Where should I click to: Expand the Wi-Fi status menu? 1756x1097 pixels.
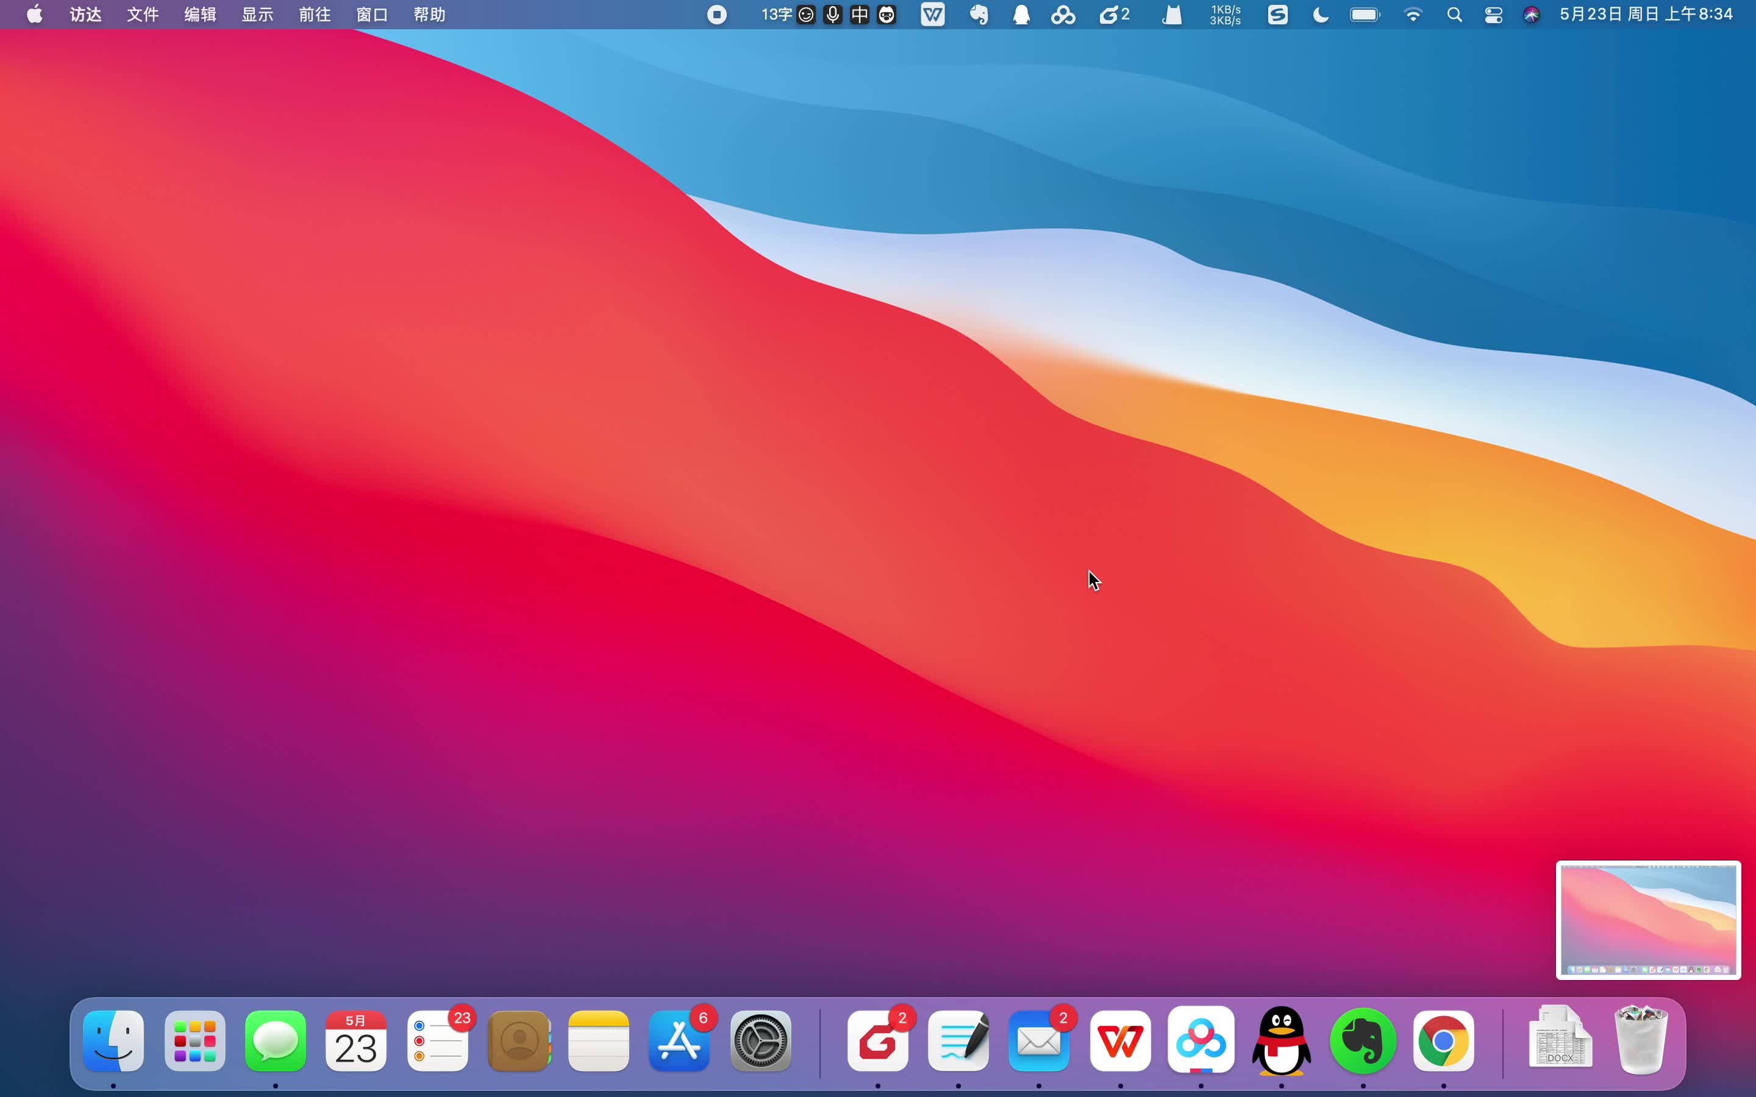(x=1413, y=15)
